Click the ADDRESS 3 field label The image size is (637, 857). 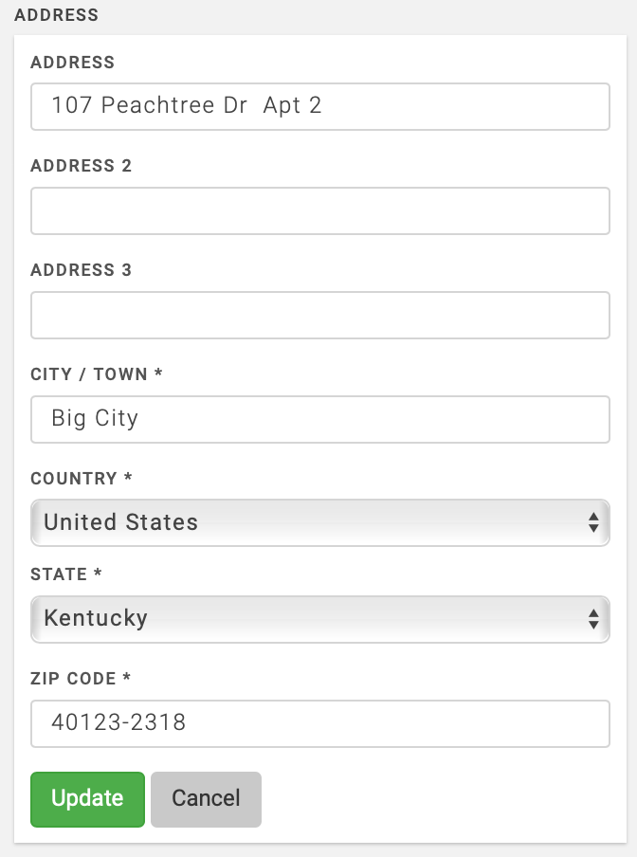(82, 270)
